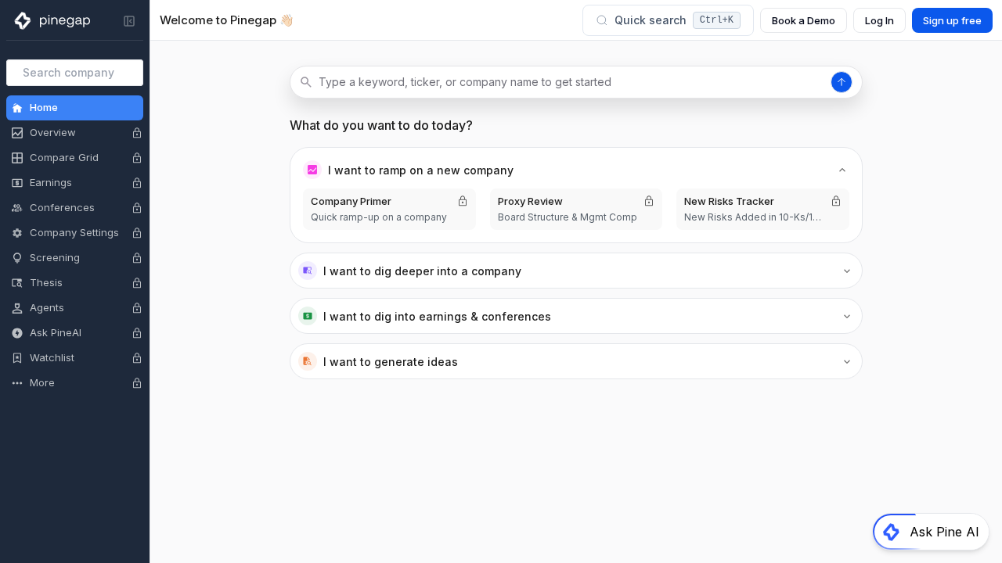Click the lock icon on New Risks Tracker
Image resolution: width=1002 pixels, height=563 pixels.
pos(835,201)
